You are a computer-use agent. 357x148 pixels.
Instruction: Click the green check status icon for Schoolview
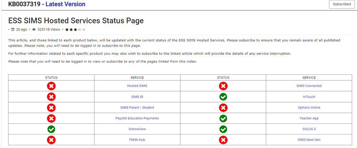(51, 129)
